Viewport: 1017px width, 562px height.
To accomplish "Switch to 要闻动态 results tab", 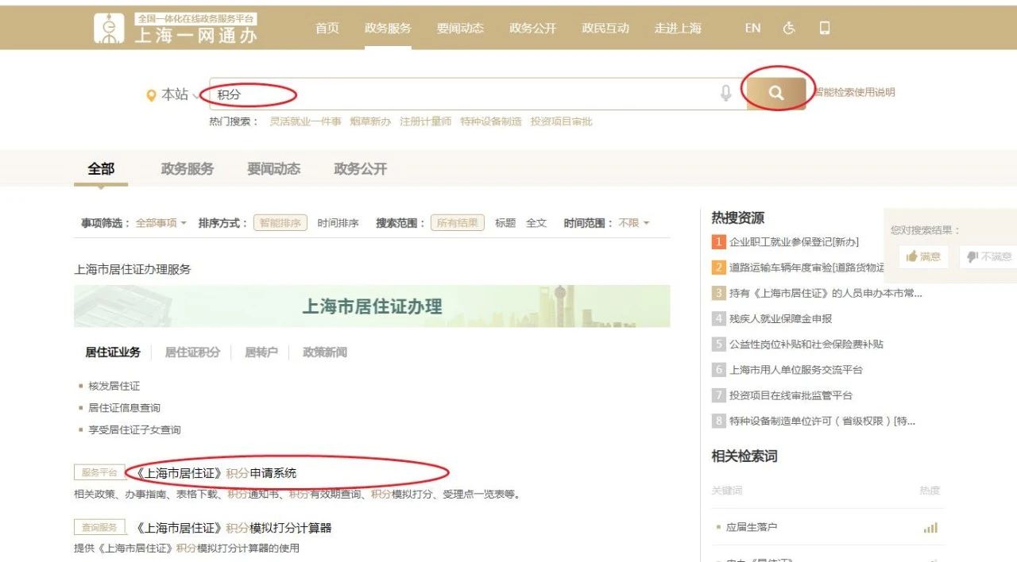I will click(274, 168).
